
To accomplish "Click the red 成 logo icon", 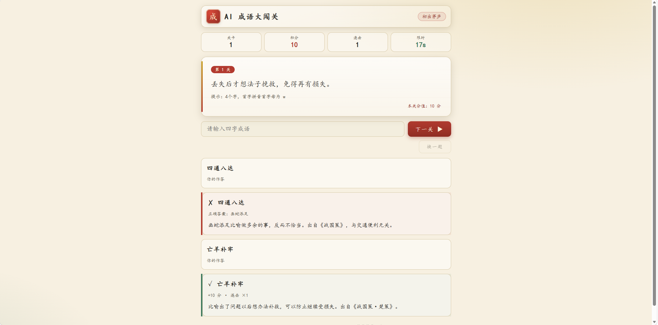I will [213, 16].
